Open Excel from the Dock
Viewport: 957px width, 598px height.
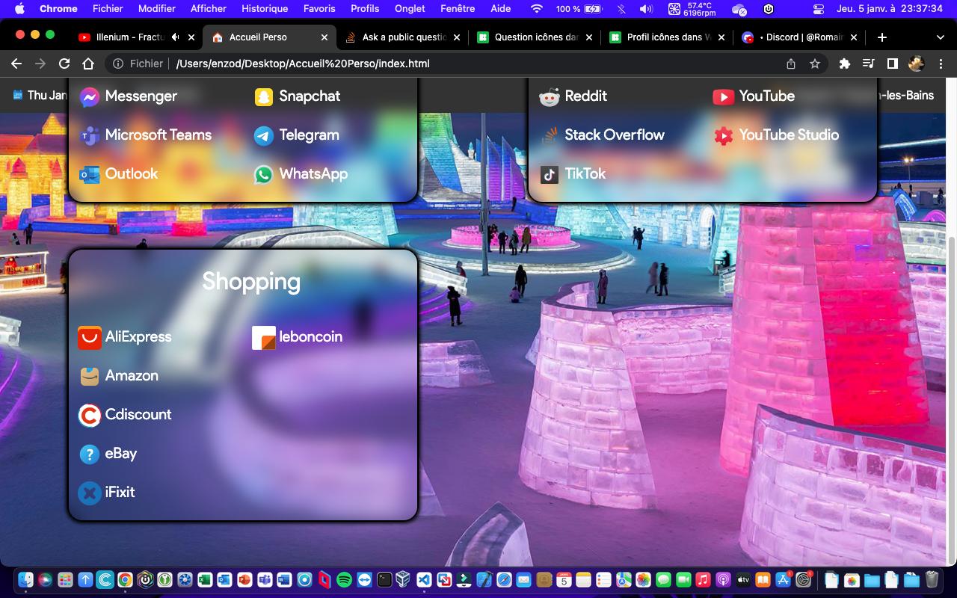click(204, 579)
